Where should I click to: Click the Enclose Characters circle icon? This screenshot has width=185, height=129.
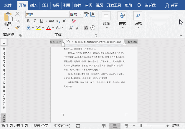point(93,28)
